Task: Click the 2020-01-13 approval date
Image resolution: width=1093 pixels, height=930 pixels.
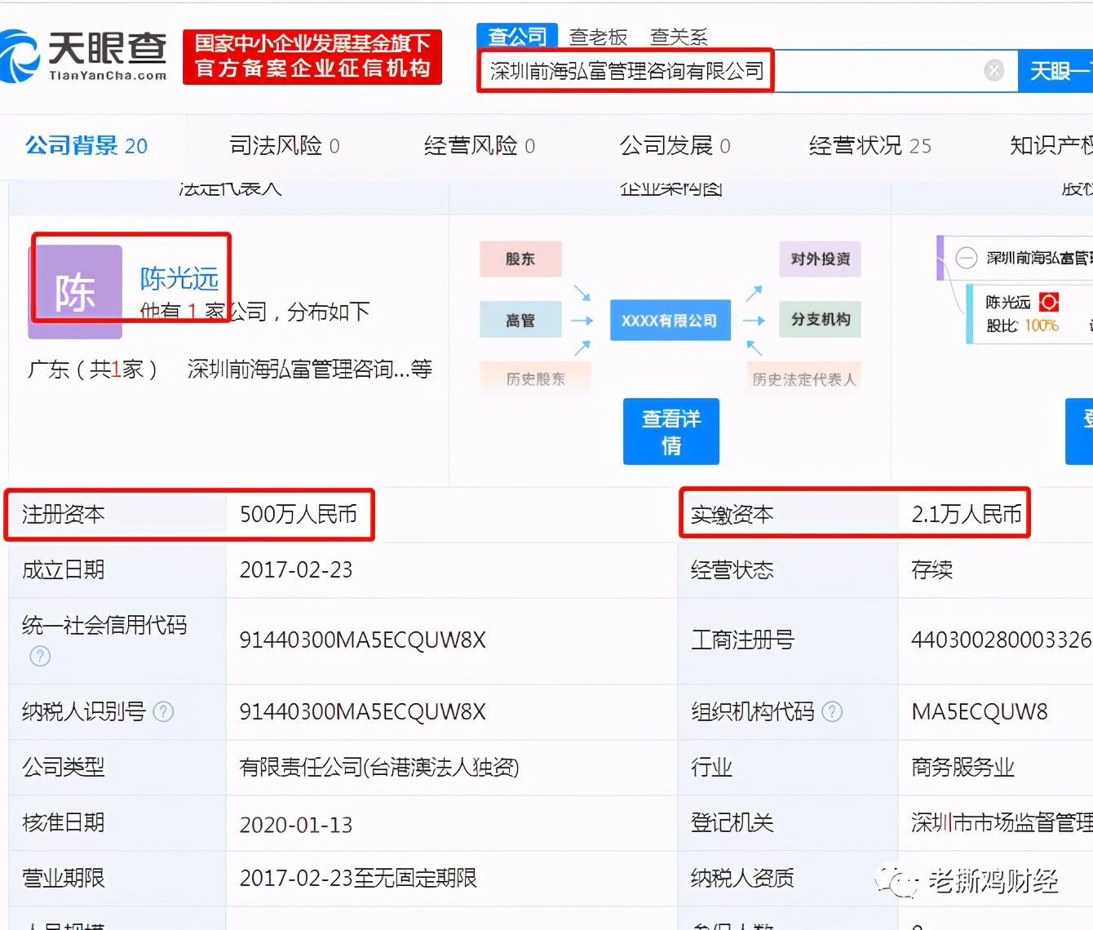Action: (x=296, y=825)
